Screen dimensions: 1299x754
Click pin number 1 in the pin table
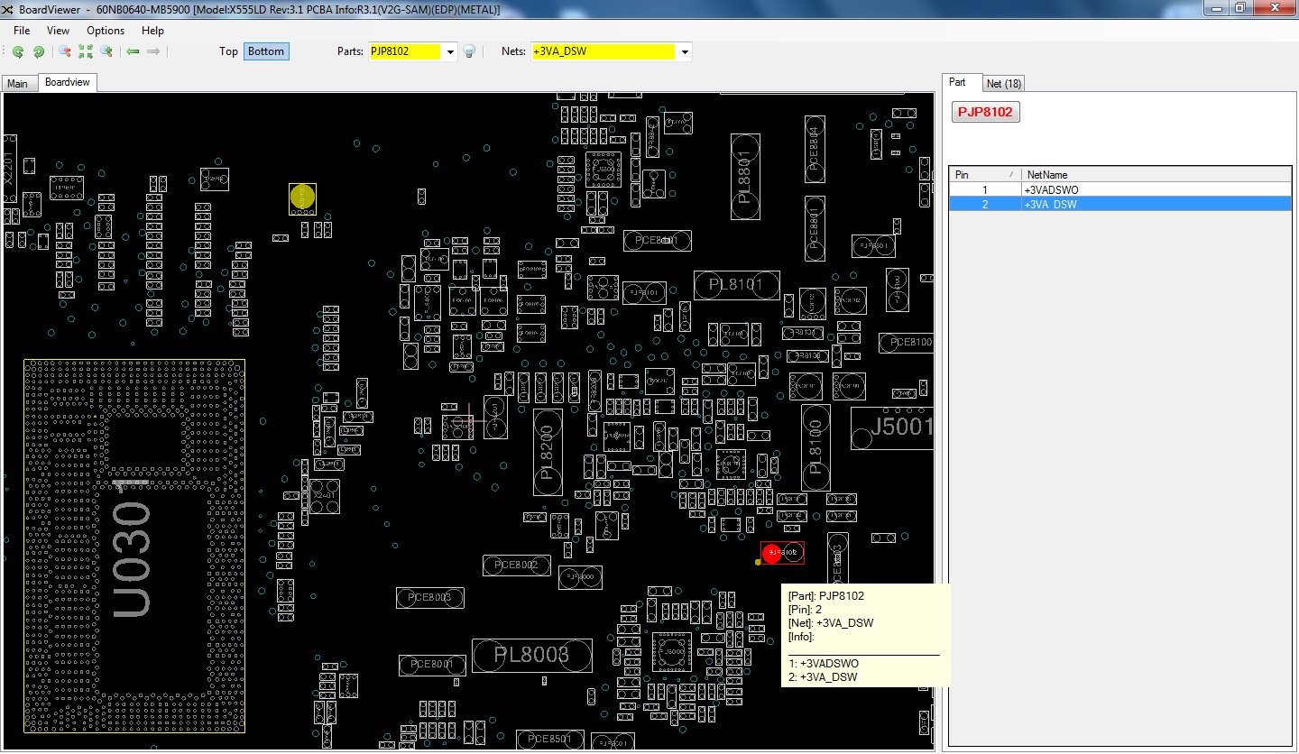985,190
